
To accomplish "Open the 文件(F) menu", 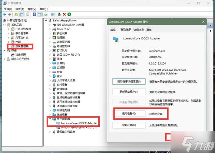I will (8, 9).
